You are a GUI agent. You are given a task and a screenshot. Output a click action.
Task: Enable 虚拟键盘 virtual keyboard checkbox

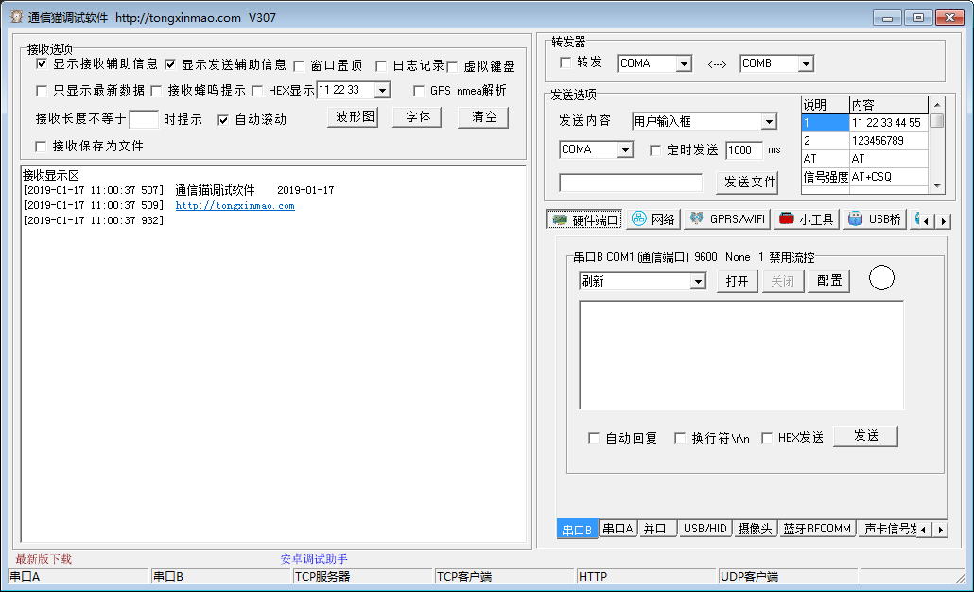click(452, 66)
